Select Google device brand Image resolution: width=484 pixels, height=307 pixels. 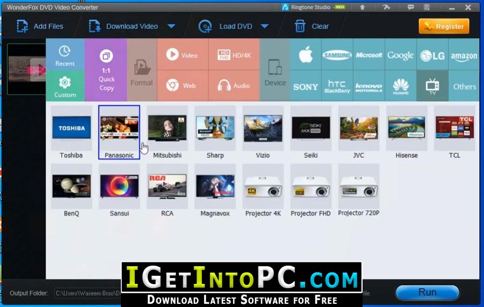coord(400,55)
